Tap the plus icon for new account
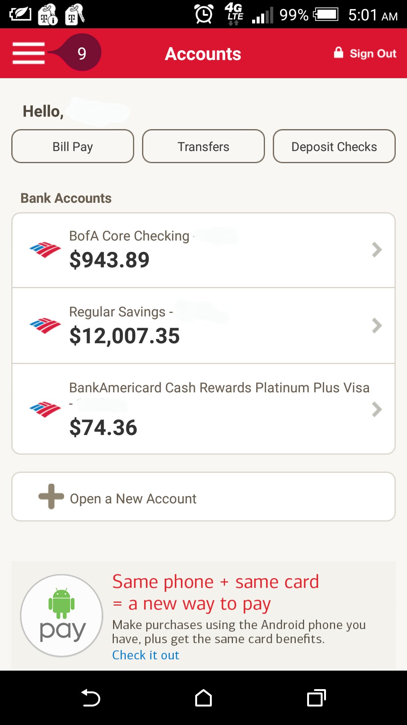The image size is (407, 725). (51, 497)
